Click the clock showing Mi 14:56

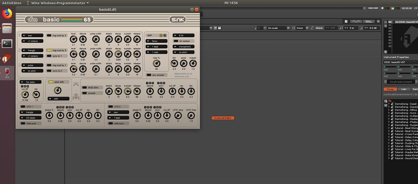(231, 3)
